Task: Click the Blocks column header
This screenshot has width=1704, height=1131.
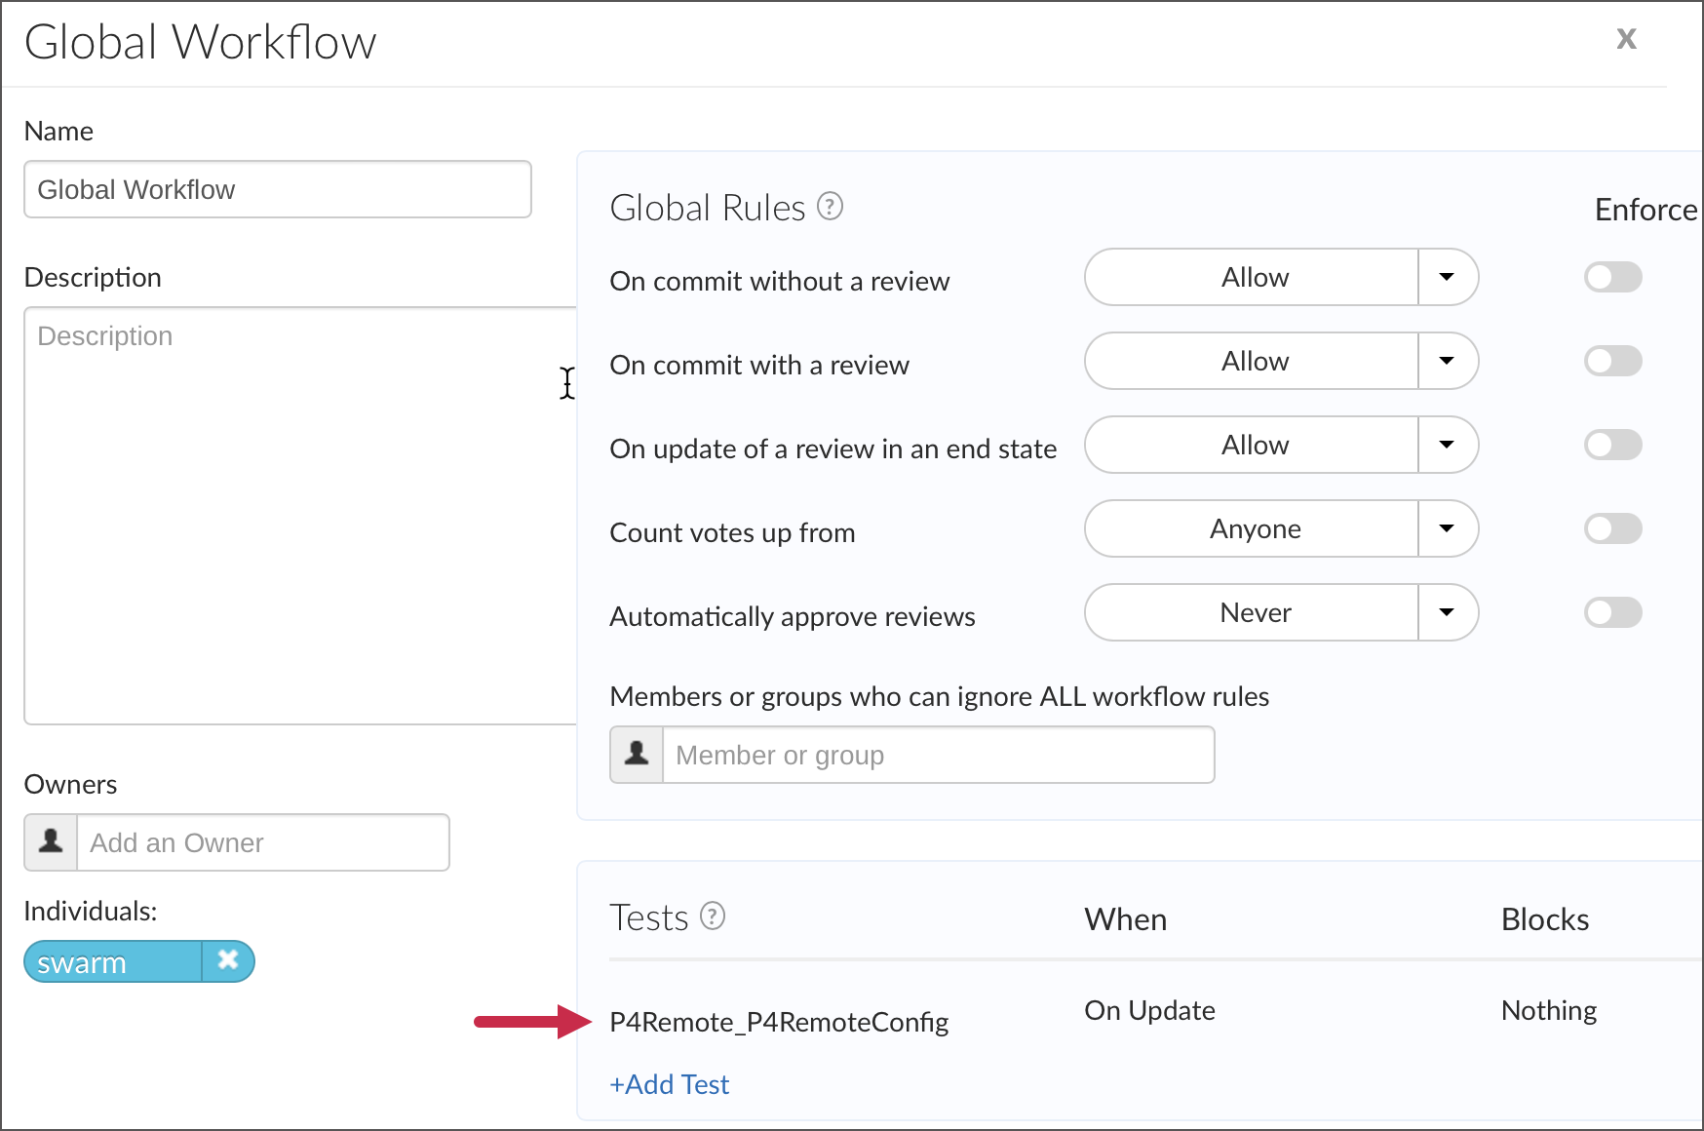Action: 1544,918
